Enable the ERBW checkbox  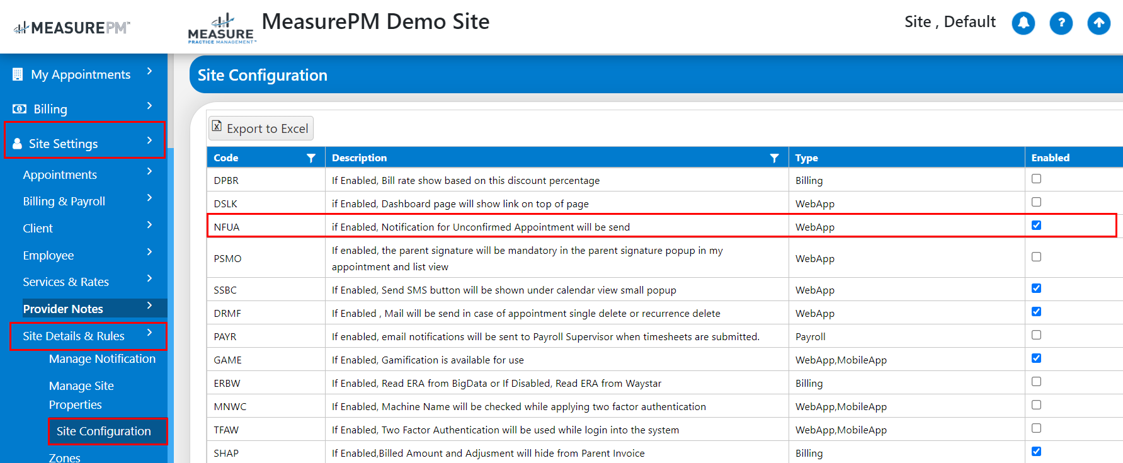coord(1036,382)
